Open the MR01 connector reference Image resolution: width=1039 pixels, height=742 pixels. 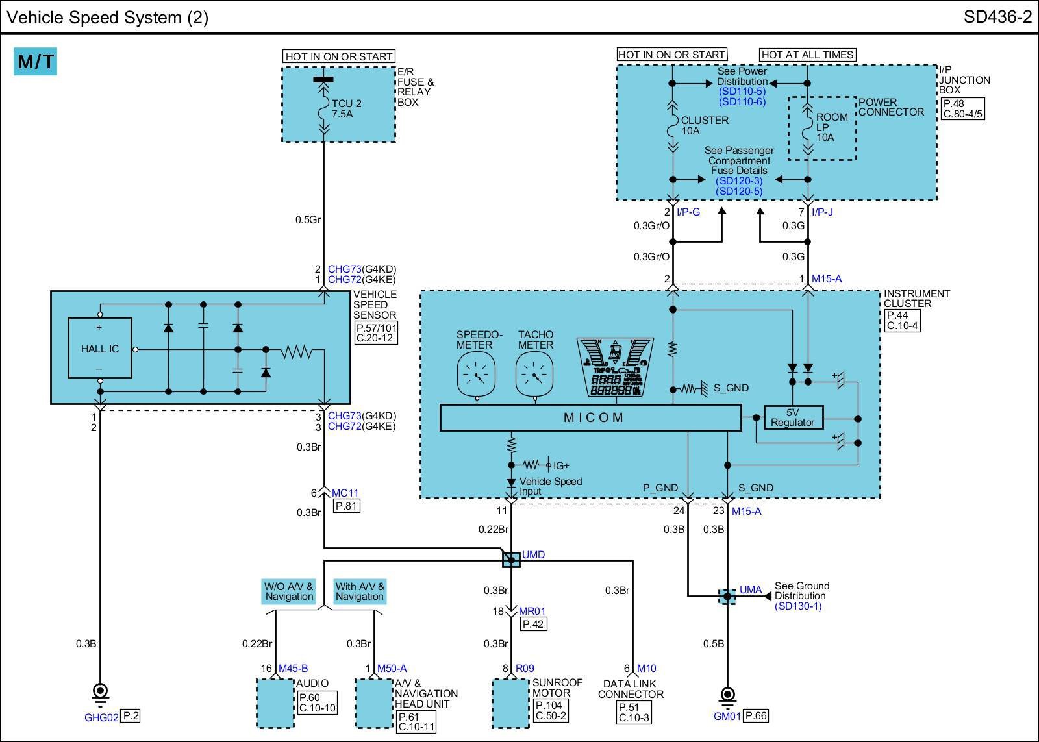point(532,612)
